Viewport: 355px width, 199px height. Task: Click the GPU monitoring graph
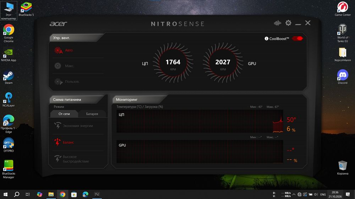click(x=200, y=151)
